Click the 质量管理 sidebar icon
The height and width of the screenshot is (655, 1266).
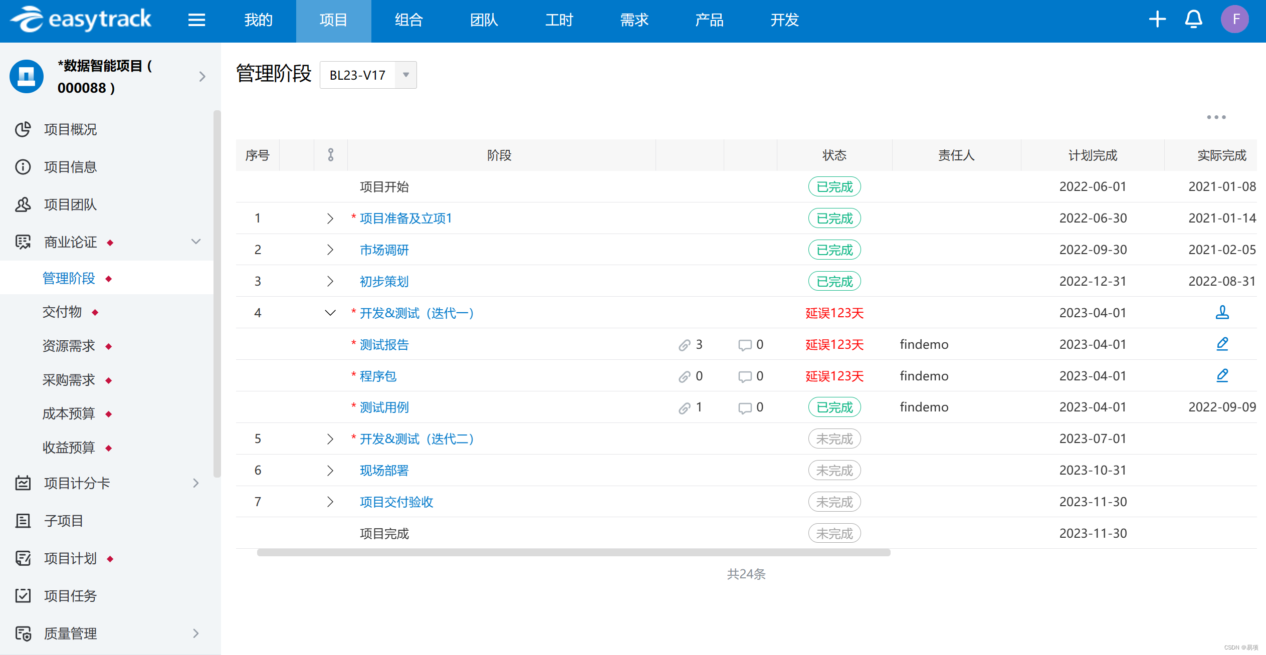tap(23, 633)
